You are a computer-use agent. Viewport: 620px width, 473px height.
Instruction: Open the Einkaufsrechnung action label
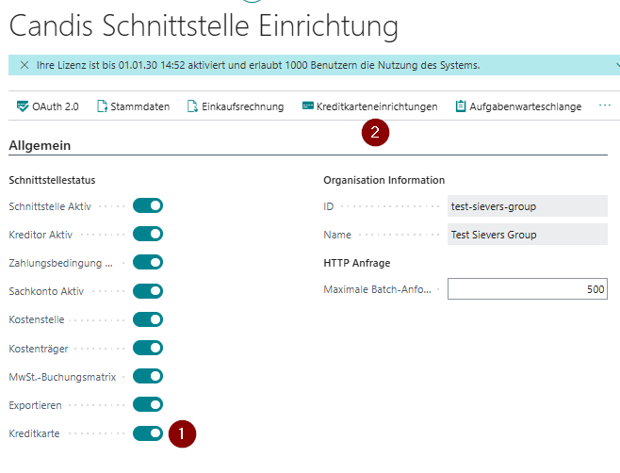[x=242, y=106]
